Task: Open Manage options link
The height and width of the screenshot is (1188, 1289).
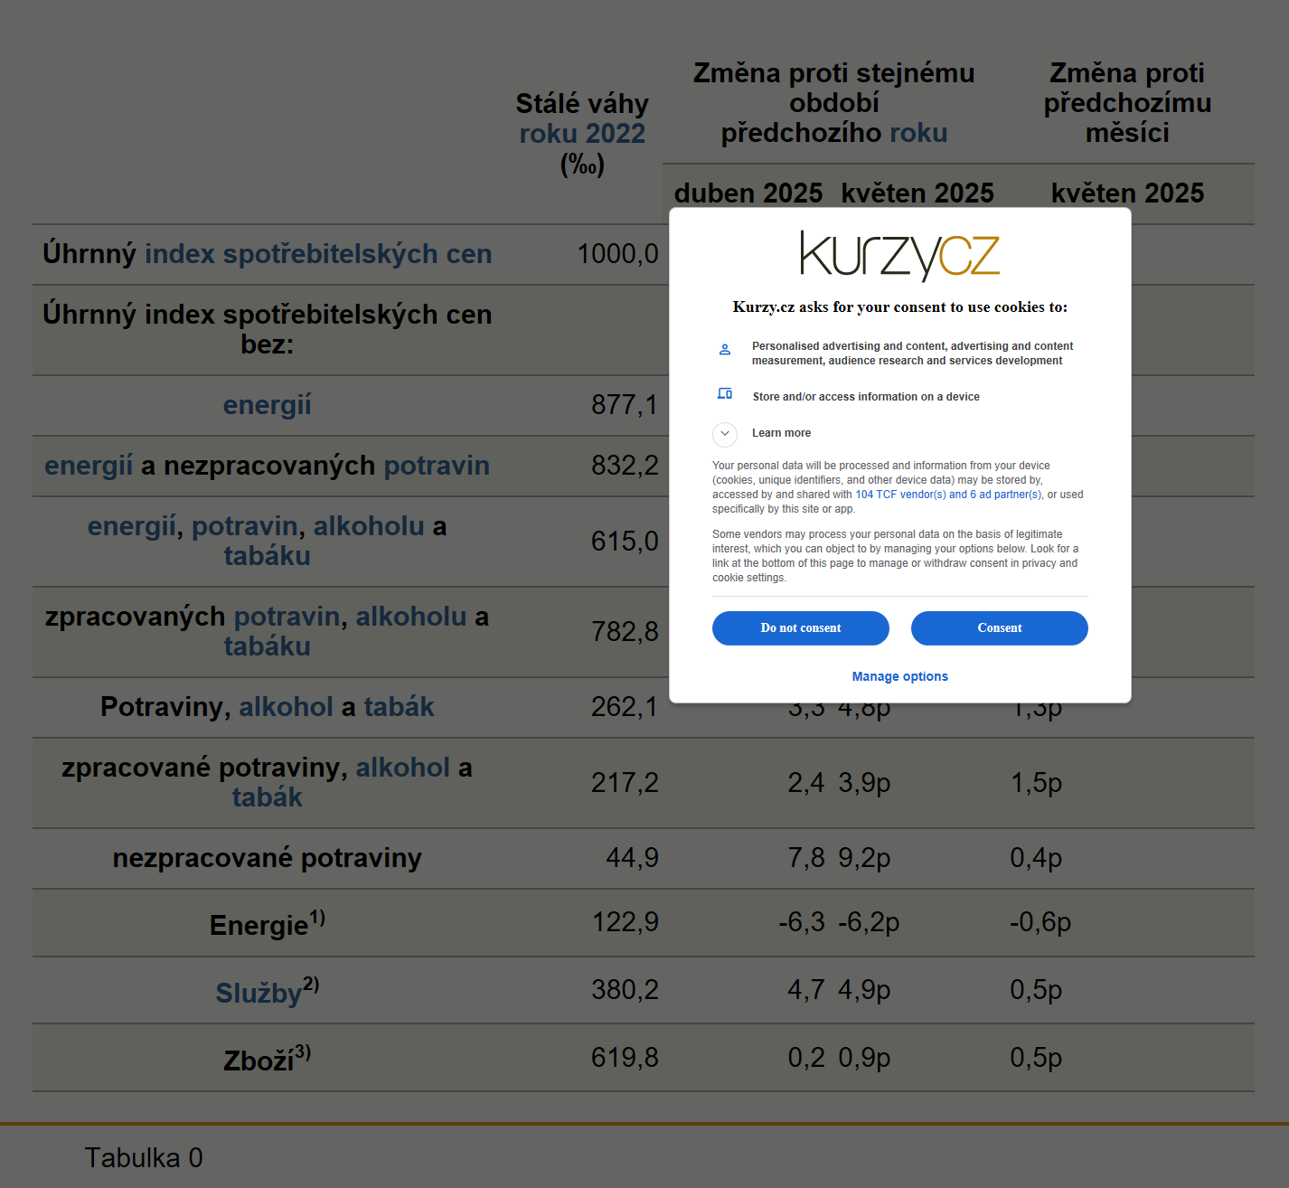Action: pyautogui.click(x=899, y=676)
